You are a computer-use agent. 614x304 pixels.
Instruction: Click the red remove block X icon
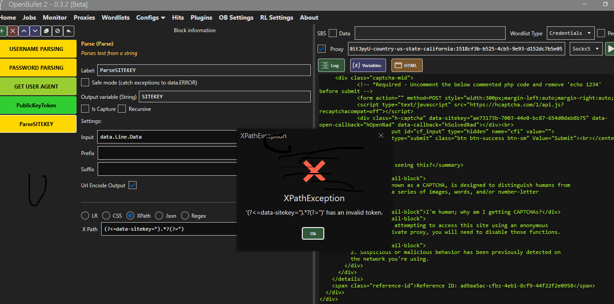click(x=13, y=31)
